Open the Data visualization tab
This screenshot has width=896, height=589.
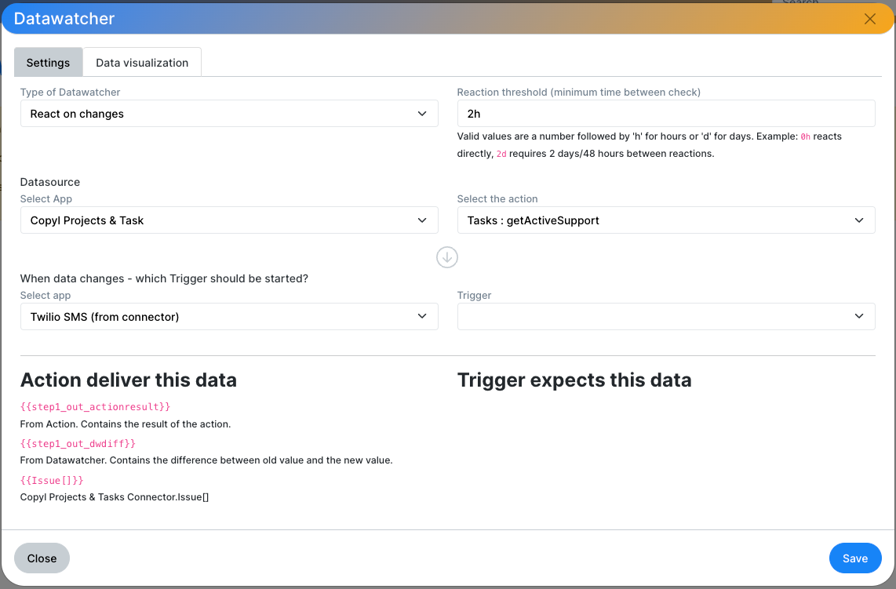142,62
